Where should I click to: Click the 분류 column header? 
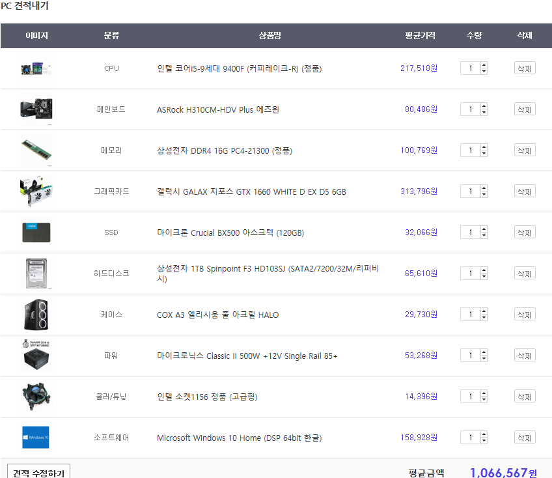coord(111,36)
